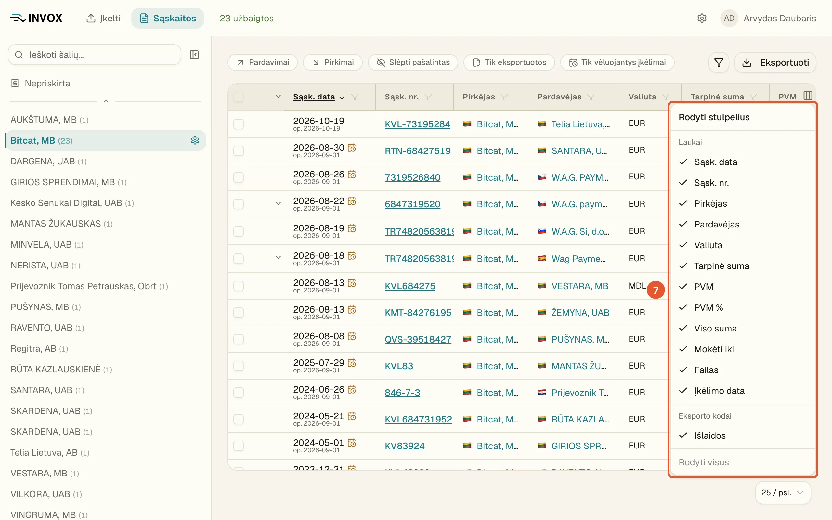Check the QVS-39518427 row checkbox

(x=239, y=339)
